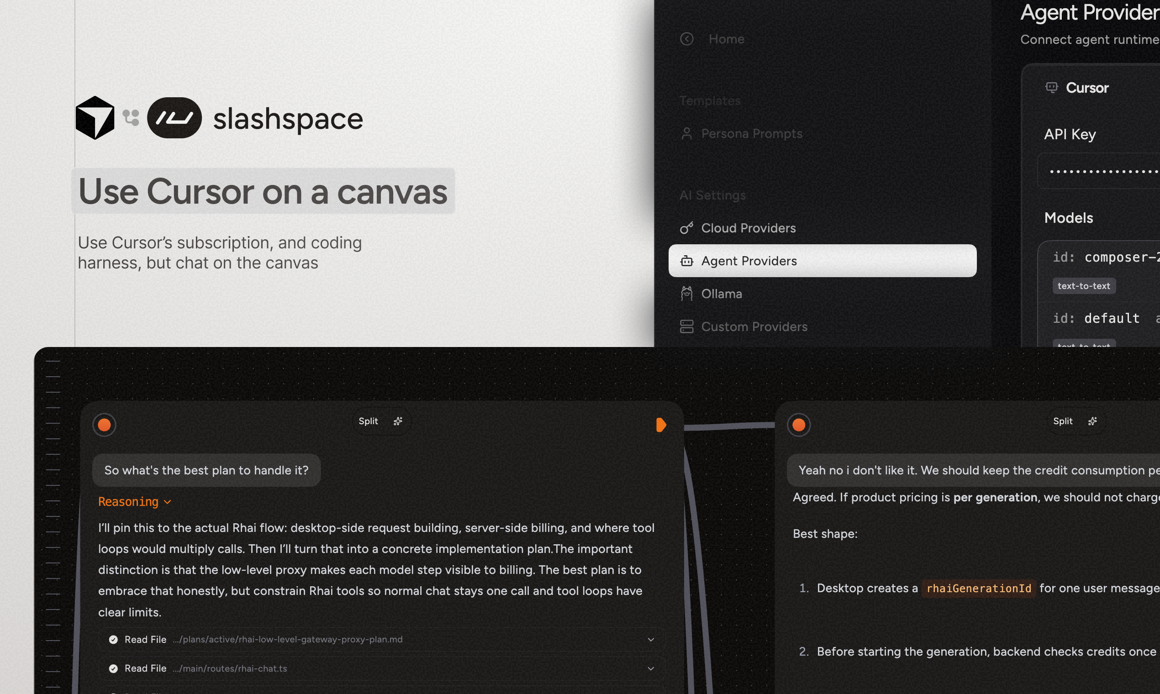Click the text-to-text tag under composer

point(1083,286)
